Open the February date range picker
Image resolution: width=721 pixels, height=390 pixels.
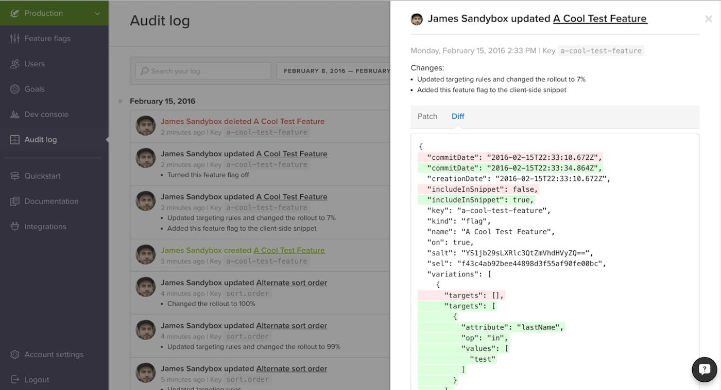coord(334,71)
